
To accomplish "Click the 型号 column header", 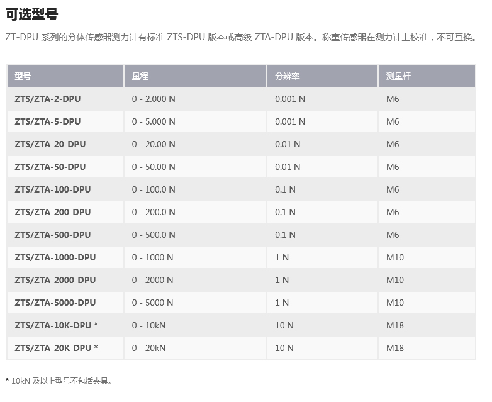I will pyautogui.click(x=65, y=76).
